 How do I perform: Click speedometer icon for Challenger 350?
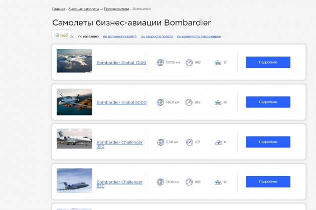[x=189, y=142]
